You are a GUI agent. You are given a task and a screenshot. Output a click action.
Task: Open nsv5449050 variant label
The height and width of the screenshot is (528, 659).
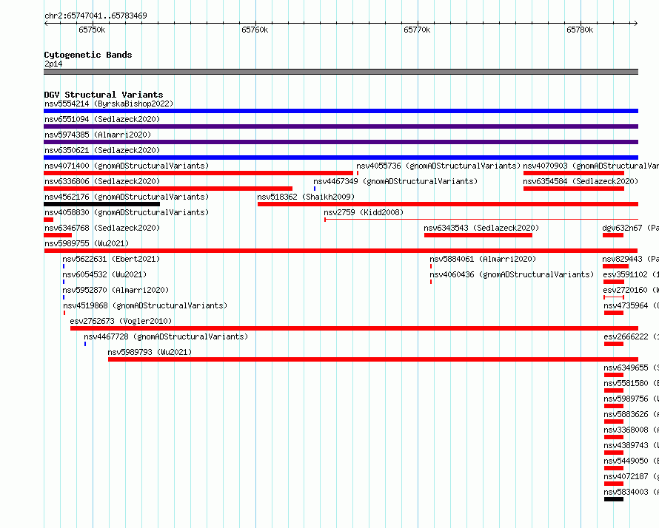coord(632,461)
